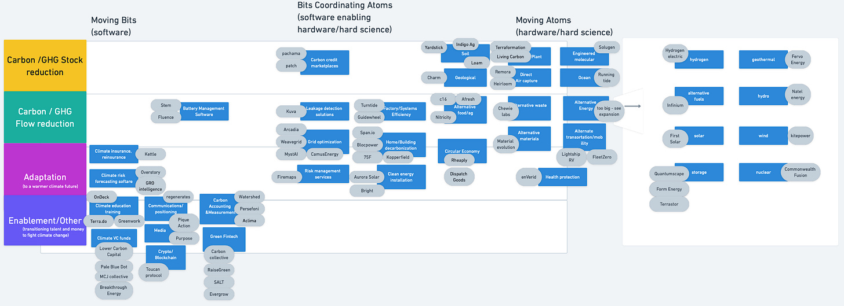Select the Toucan protocol bubble
Screen dimensions: 844x306
click(154, 272)
